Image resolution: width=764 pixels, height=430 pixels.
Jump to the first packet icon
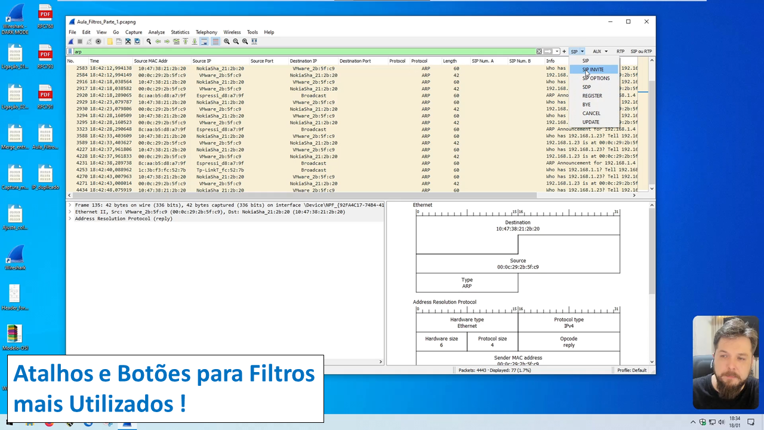(x=185, y=41)
